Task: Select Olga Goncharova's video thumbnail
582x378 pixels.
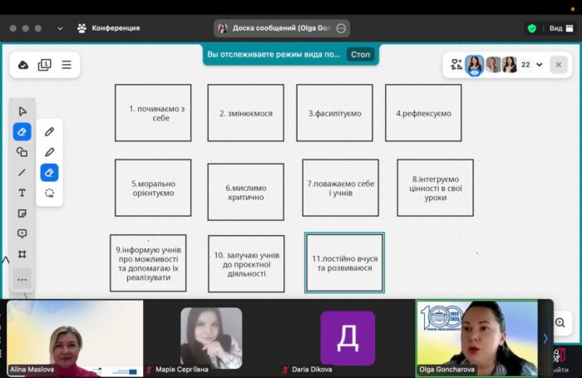Action: click(x=476, y=338)
